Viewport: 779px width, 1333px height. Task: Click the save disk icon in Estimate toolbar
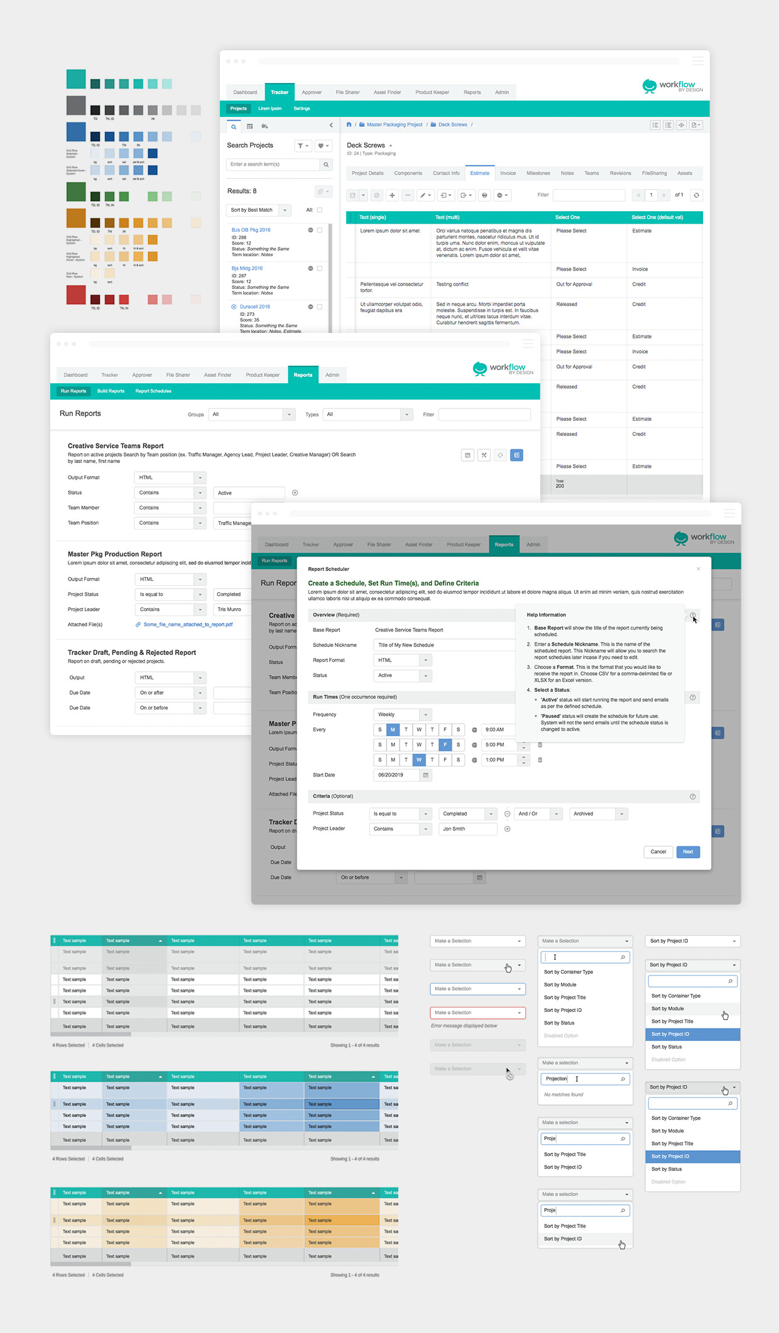[352, 195]
